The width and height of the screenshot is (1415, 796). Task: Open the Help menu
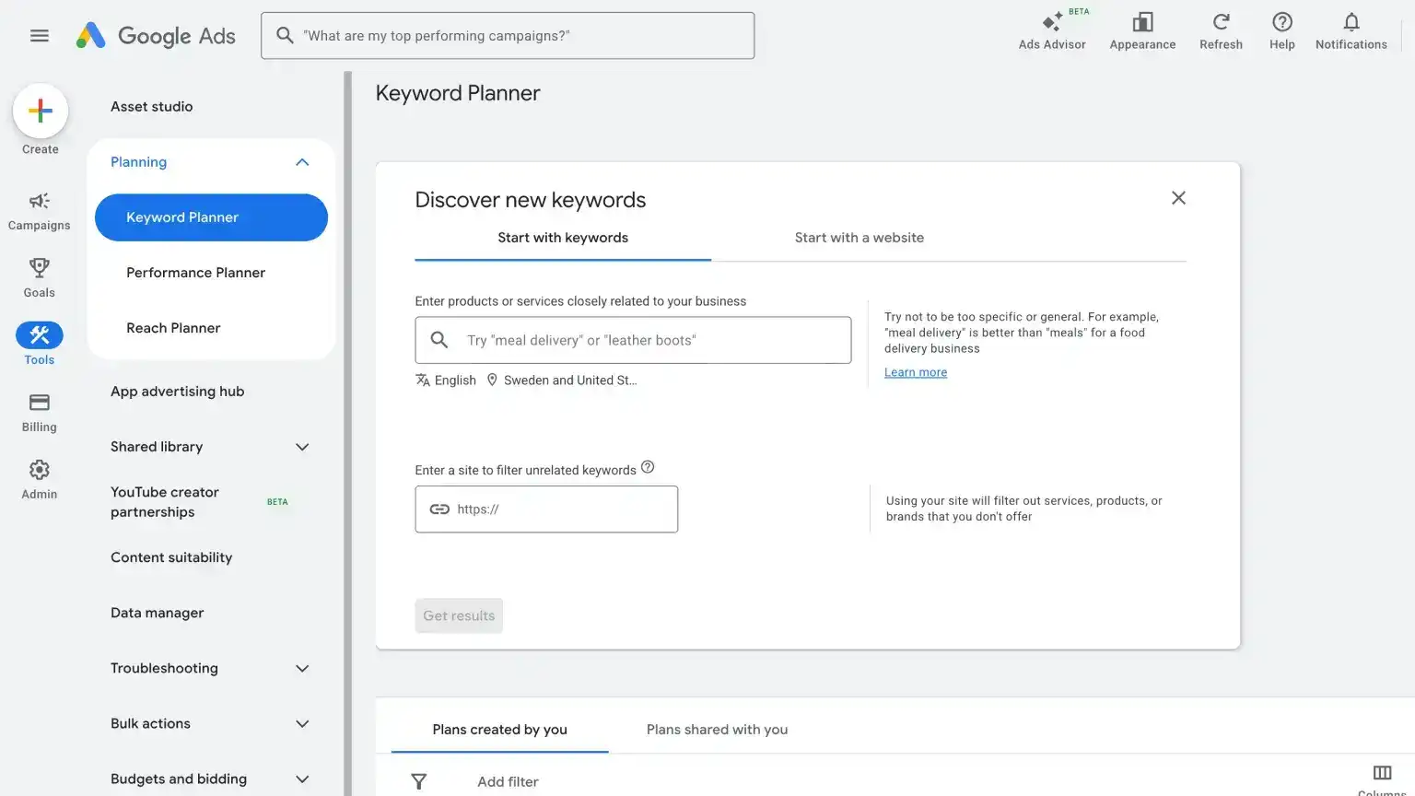pos(1281,31)
